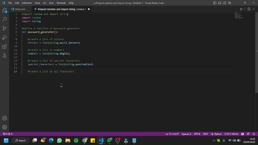Select Python interpreter 3.10.11 64-bit
The image size is (258, 145).
click(231, 134)
